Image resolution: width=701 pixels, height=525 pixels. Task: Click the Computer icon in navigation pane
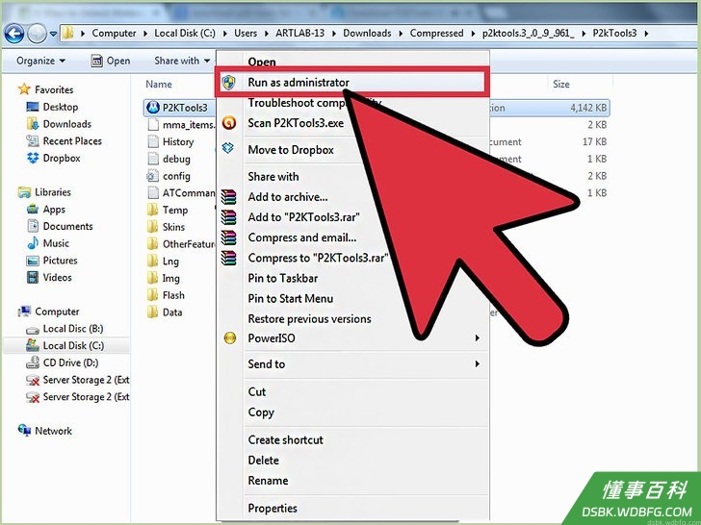click(x=24, y=312)
